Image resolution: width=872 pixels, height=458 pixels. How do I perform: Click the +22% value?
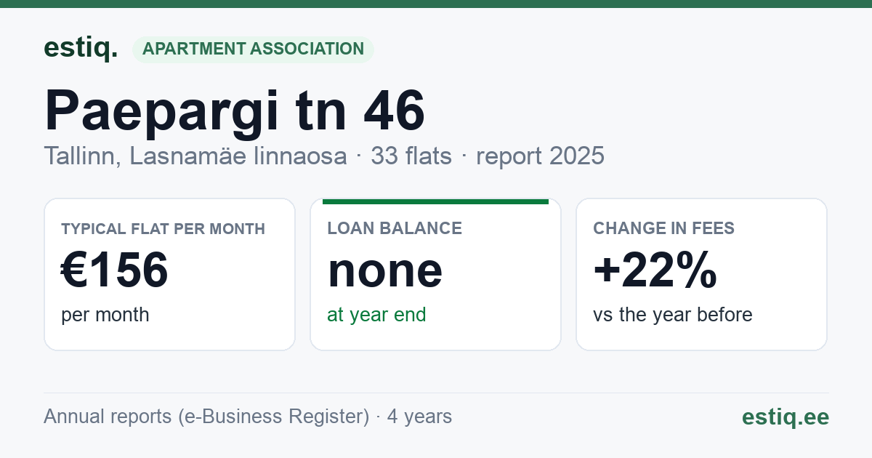[655, 270]
